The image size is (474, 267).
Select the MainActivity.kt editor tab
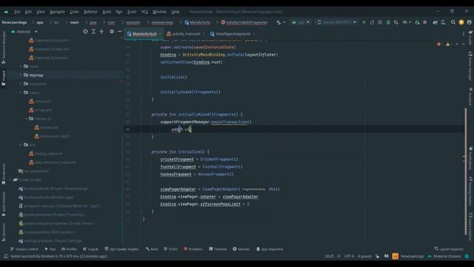(144, 34)
